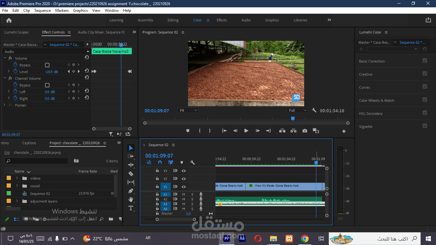Open the timeline settings wrench icon

tap(192, 162)
